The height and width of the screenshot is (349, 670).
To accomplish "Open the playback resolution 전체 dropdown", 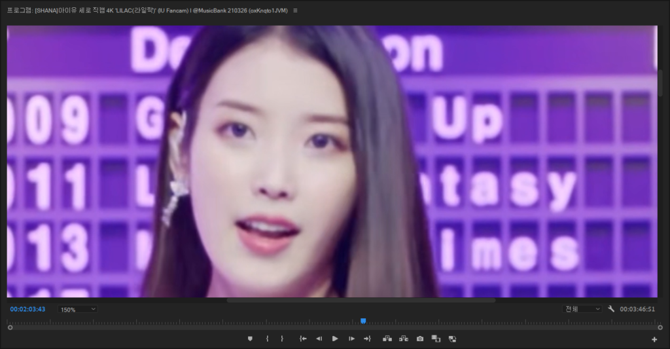I will [582, 309].
